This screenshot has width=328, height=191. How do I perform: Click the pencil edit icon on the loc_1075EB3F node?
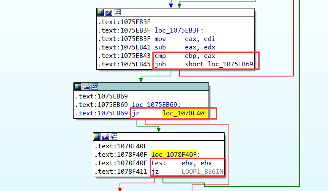[109, 12]
